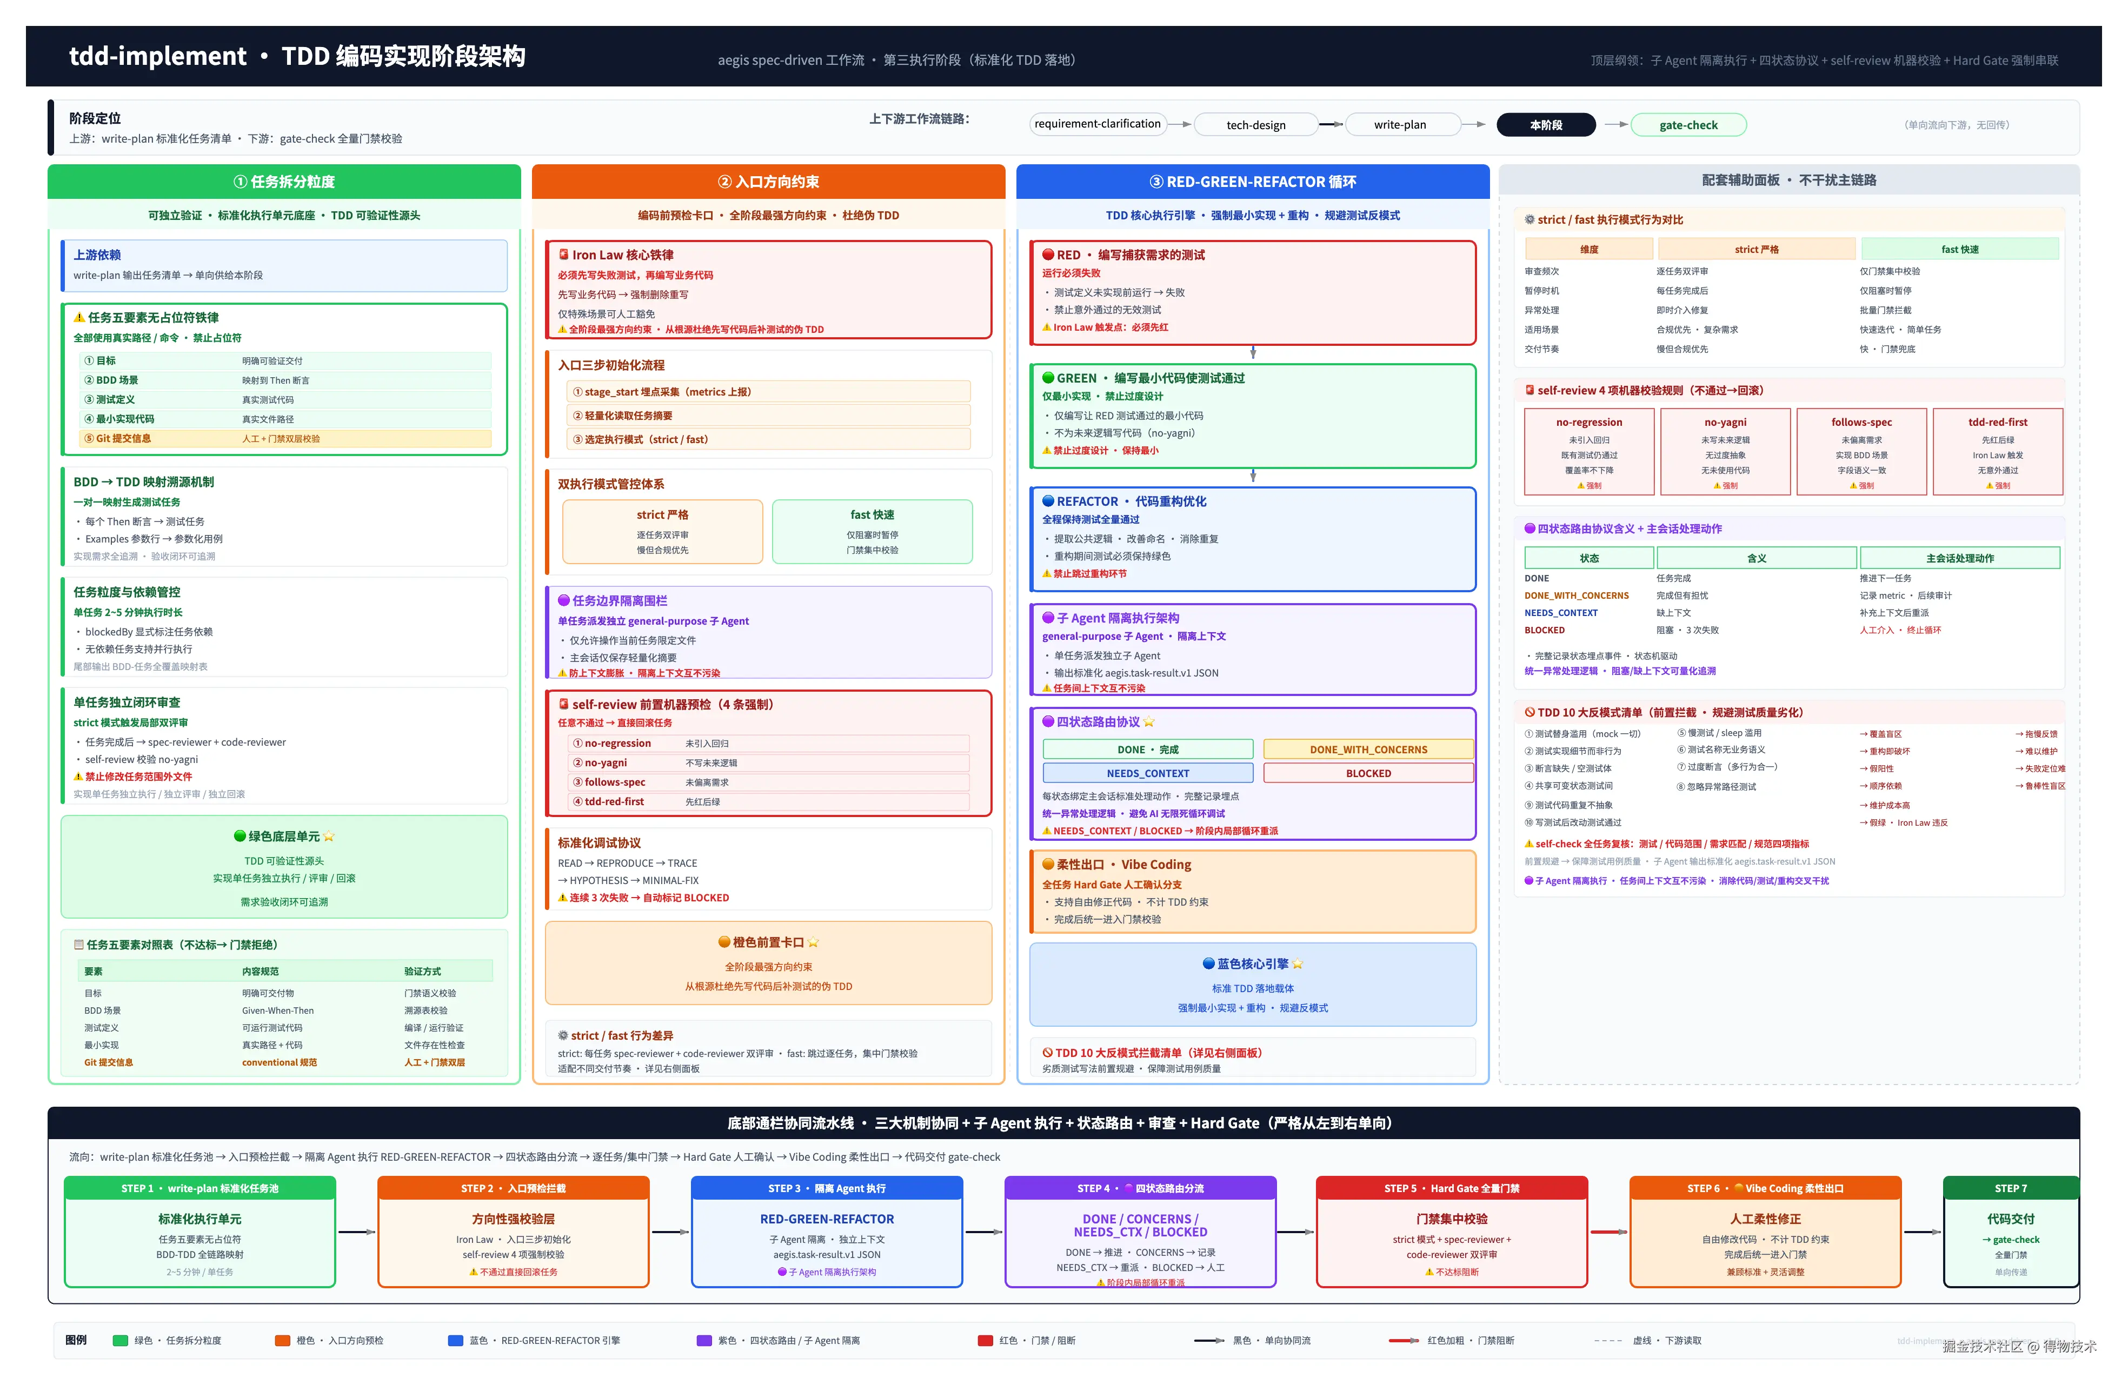Viewport: 2128px width, 1385px height.
Task: Click the STEP 3 · 隔离 Agent 执行 header
Action: point(827,1188)
